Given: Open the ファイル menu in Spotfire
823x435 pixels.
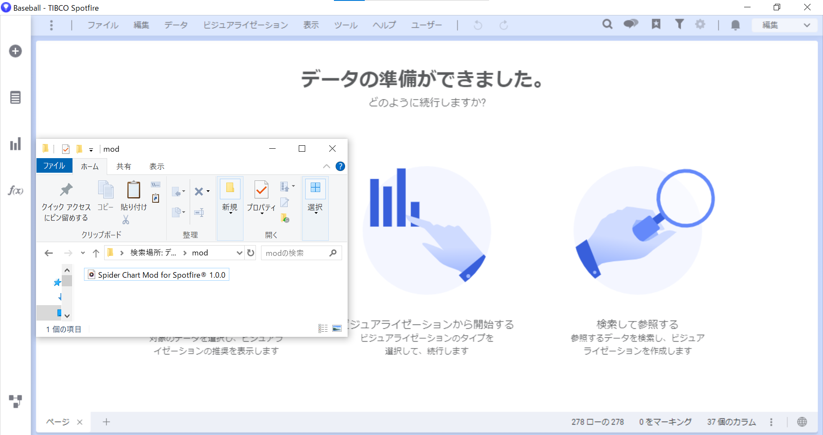Looking at the screenshot, I should coord(103,25).
